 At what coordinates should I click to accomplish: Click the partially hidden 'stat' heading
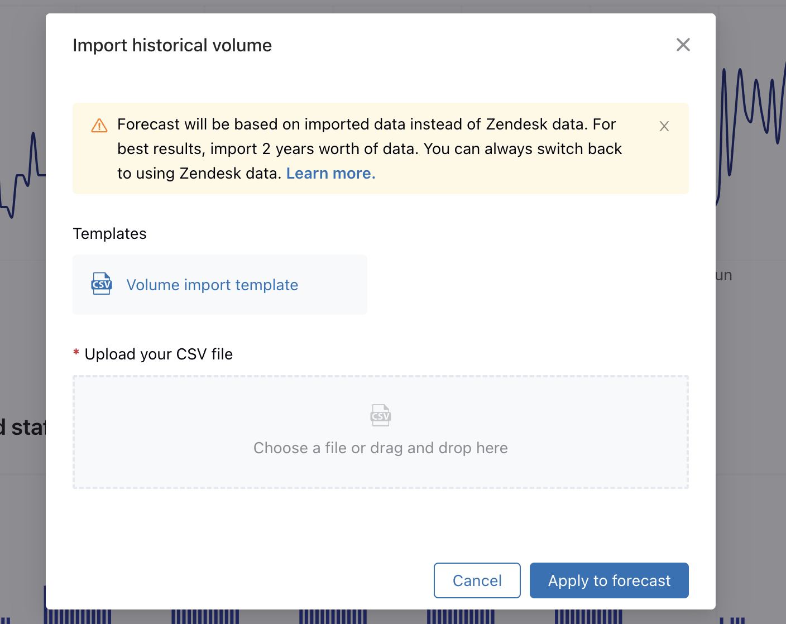pos(23,428)
